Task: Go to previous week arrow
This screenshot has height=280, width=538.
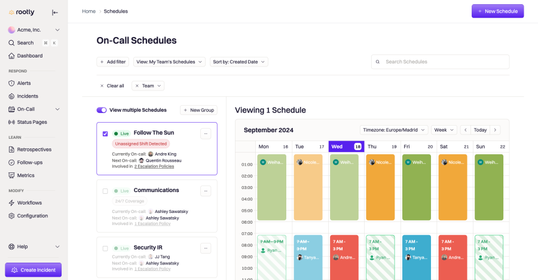Action: (466, 130)
